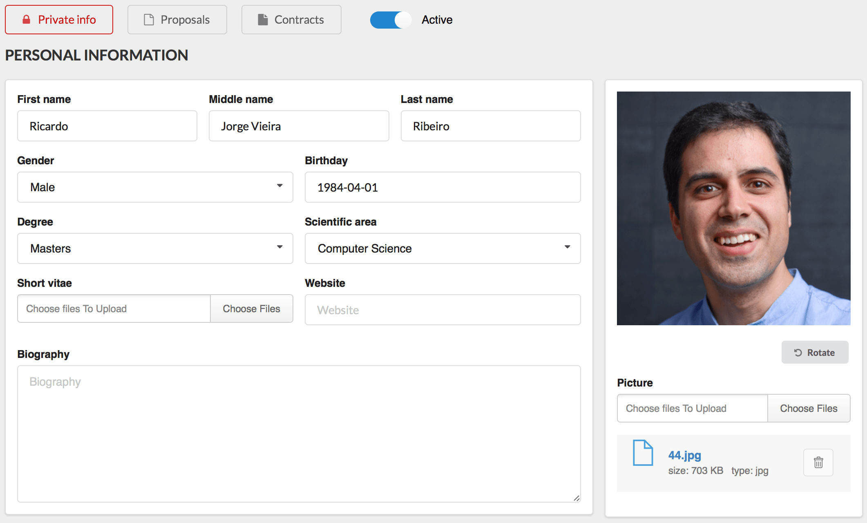The image size is (867, 523).
Task: Click the document icon on Contracts
Action: (263, 20)
